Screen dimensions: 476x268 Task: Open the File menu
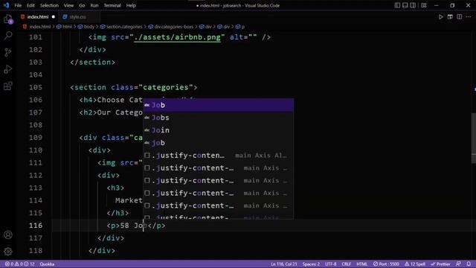[18, 5]
